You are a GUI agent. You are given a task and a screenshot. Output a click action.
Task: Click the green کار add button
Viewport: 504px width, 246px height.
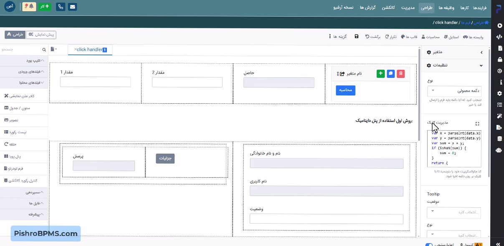45,7
